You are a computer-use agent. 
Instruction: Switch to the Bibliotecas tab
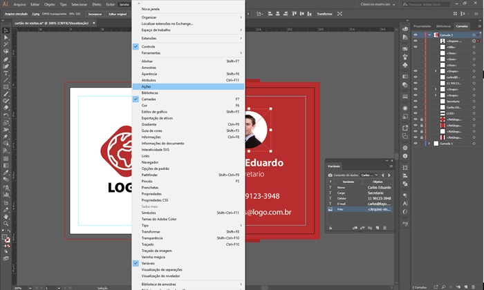(443, 26)
